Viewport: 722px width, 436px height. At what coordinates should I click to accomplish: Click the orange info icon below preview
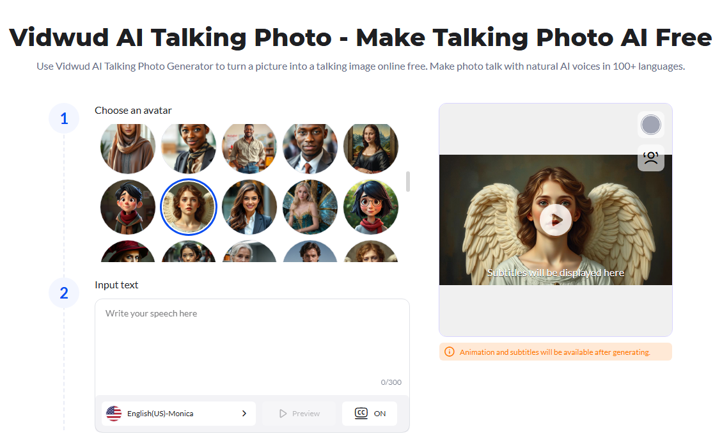(x=449, y=352)
